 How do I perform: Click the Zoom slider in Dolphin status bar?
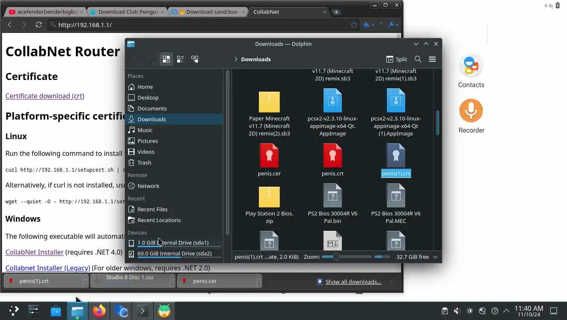pos(347,257)
